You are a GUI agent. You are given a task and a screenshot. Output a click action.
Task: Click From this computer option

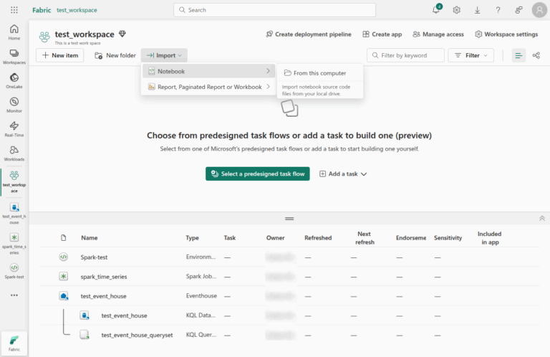(319, 72)
